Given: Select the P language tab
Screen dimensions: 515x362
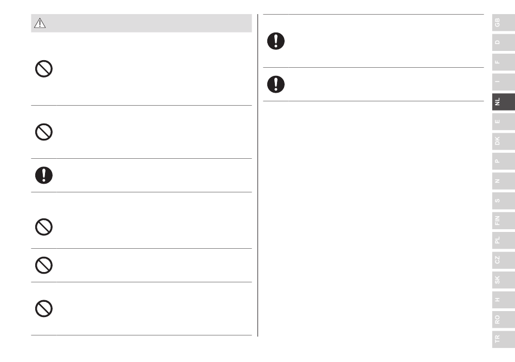Looking at the screenshot, I should [504, 161].
